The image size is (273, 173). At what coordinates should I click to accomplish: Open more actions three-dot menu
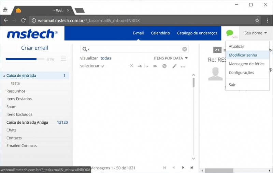coord(183,67)
